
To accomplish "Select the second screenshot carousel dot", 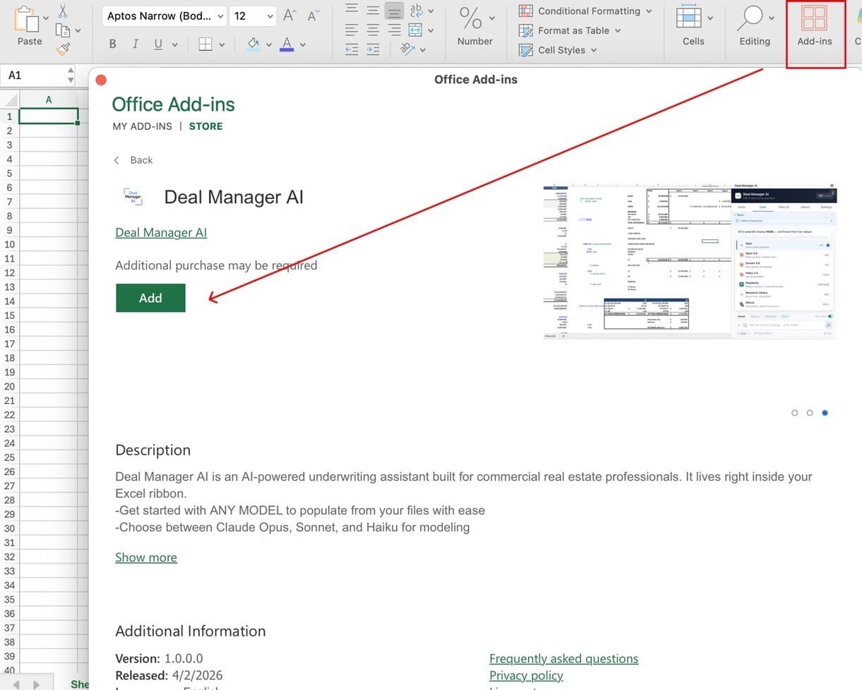I will 810,413.
